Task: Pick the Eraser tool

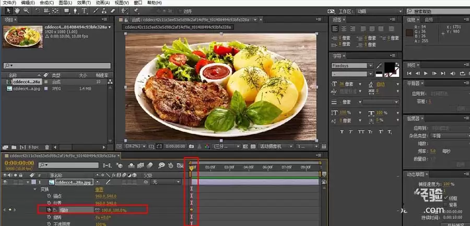Action: pos(113,11)
